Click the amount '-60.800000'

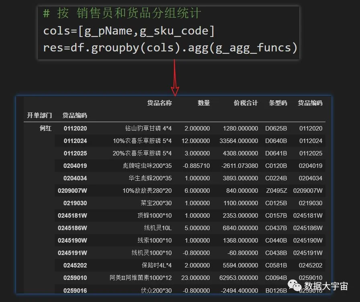(243, 253)
